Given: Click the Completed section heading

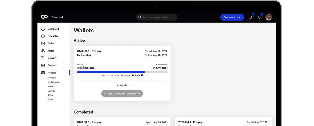Looking at the screenshot, I should point(83,112).
